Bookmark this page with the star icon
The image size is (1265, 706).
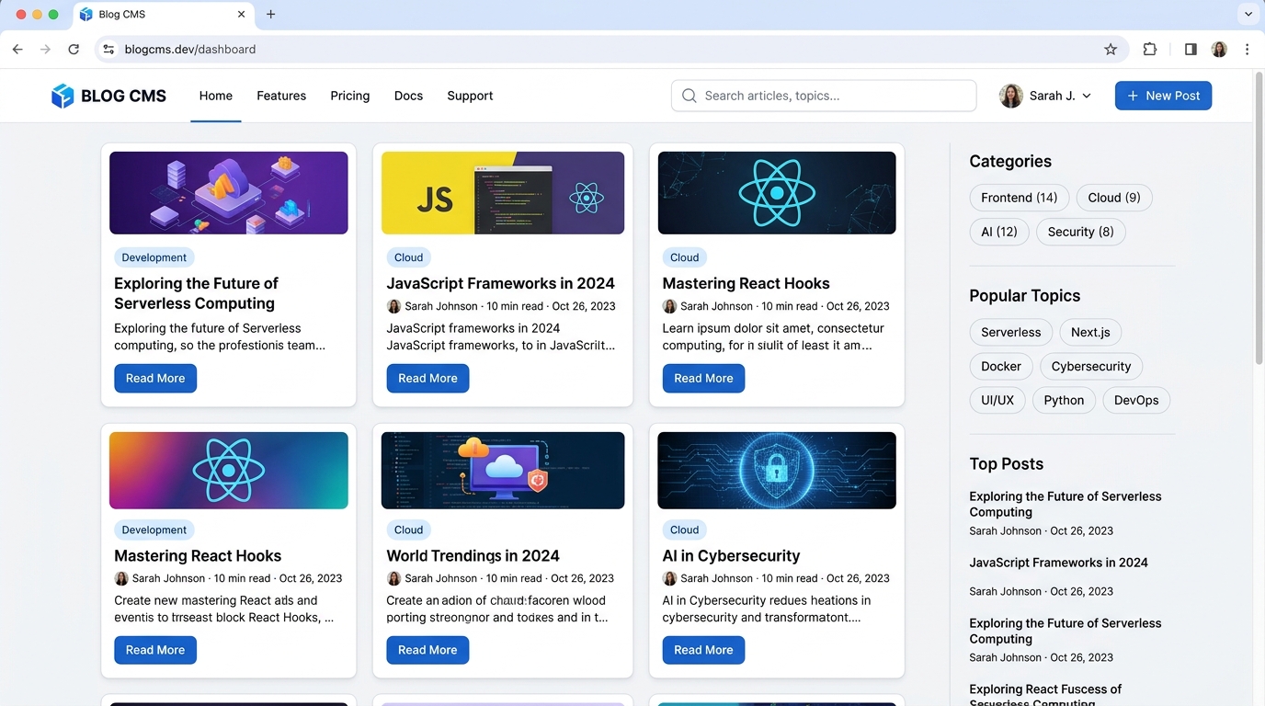pos(1111,50)
